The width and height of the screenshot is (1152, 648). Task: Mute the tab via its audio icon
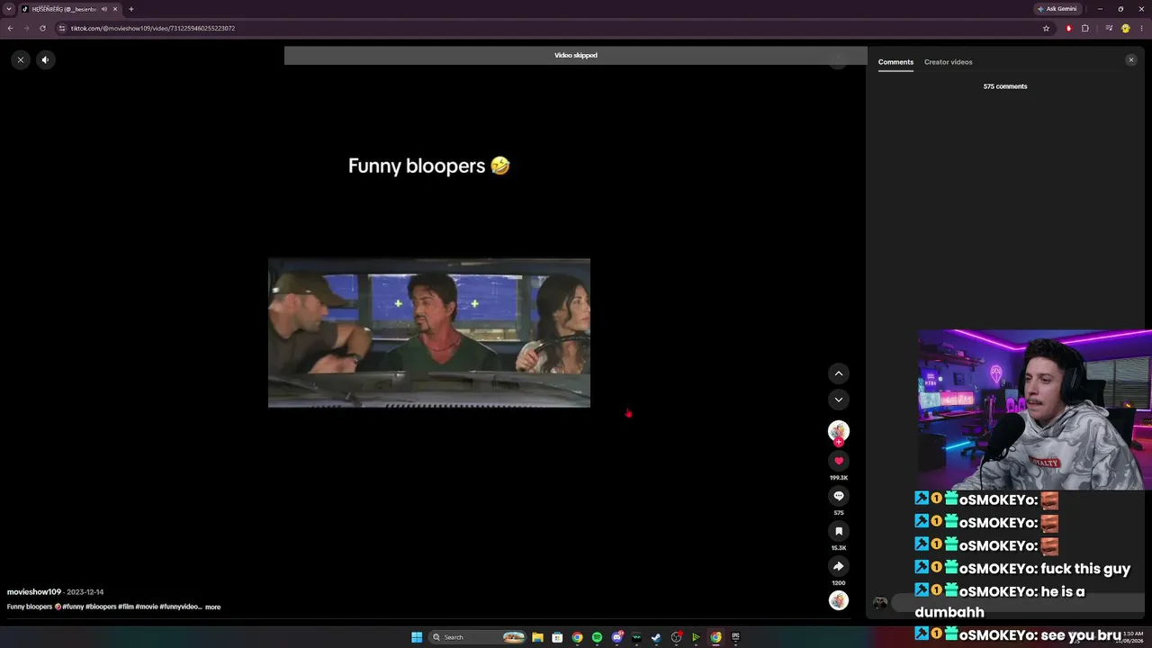(x=103, y=9)
